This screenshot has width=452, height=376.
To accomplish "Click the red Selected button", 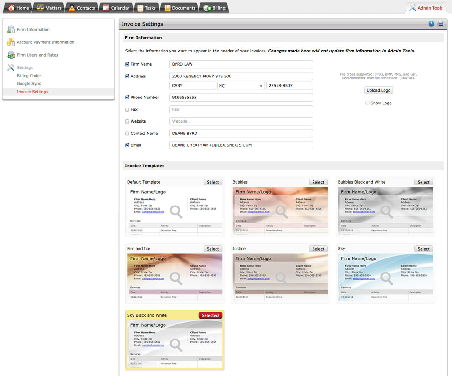I will point(210,315).
